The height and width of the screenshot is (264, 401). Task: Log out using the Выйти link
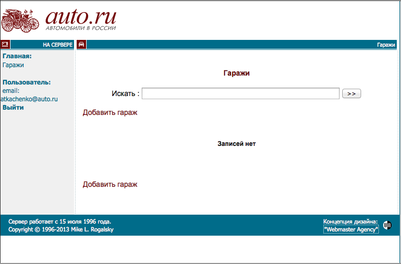pyautogui.click(x=13, y=108)
